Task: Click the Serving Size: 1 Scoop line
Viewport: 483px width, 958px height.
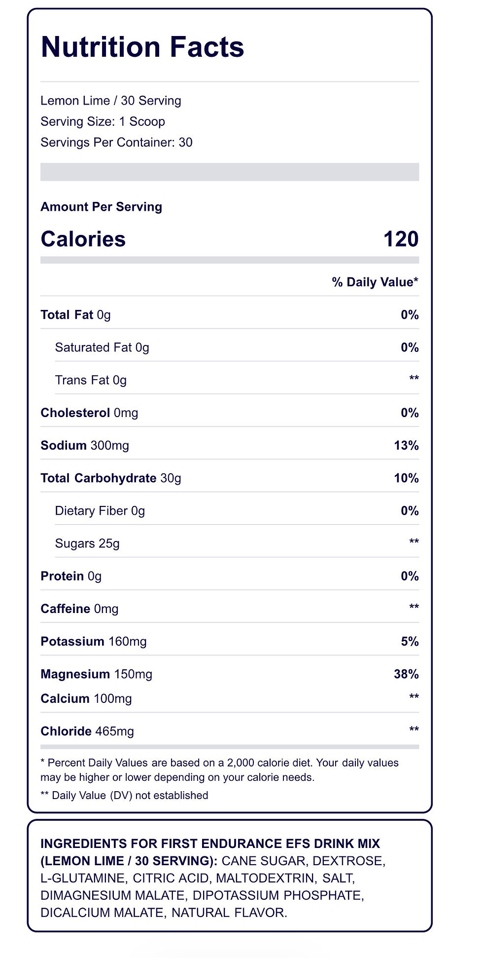Action: (103, 121)
